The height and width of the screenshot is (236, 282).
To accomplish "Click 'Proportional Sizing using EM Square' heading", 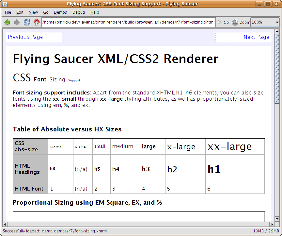I will point(87,202).
